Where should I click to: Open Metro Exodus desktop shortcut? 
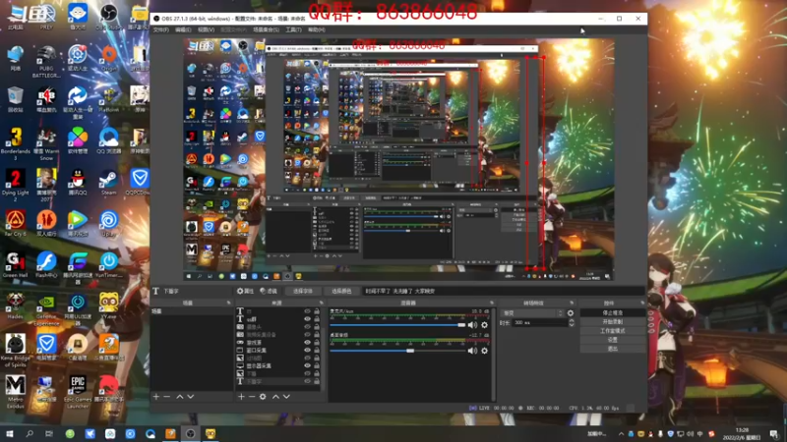(x=15, y=392)
